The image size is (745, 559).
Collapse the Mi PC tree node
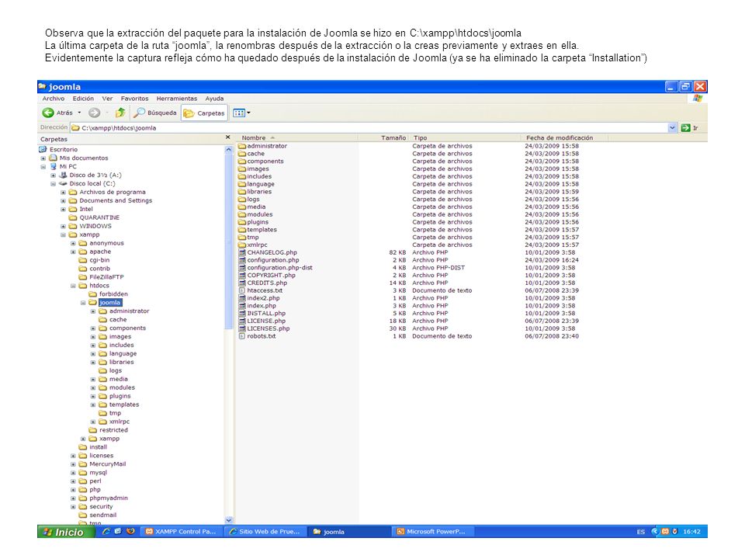43,167
